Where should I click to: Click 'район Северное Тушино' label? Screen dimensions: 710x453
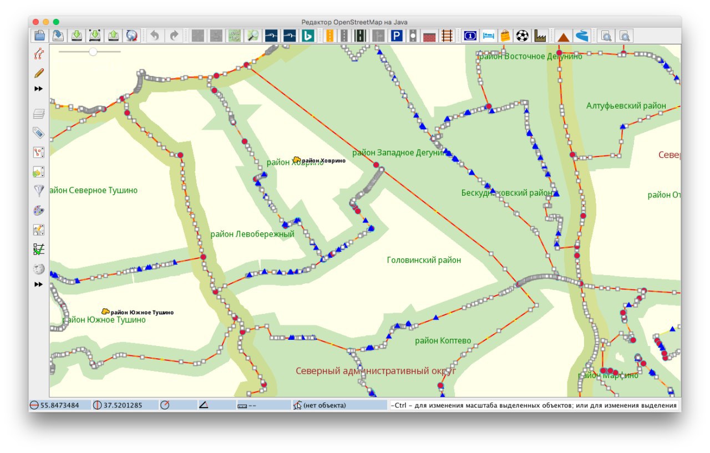(93, 190)
